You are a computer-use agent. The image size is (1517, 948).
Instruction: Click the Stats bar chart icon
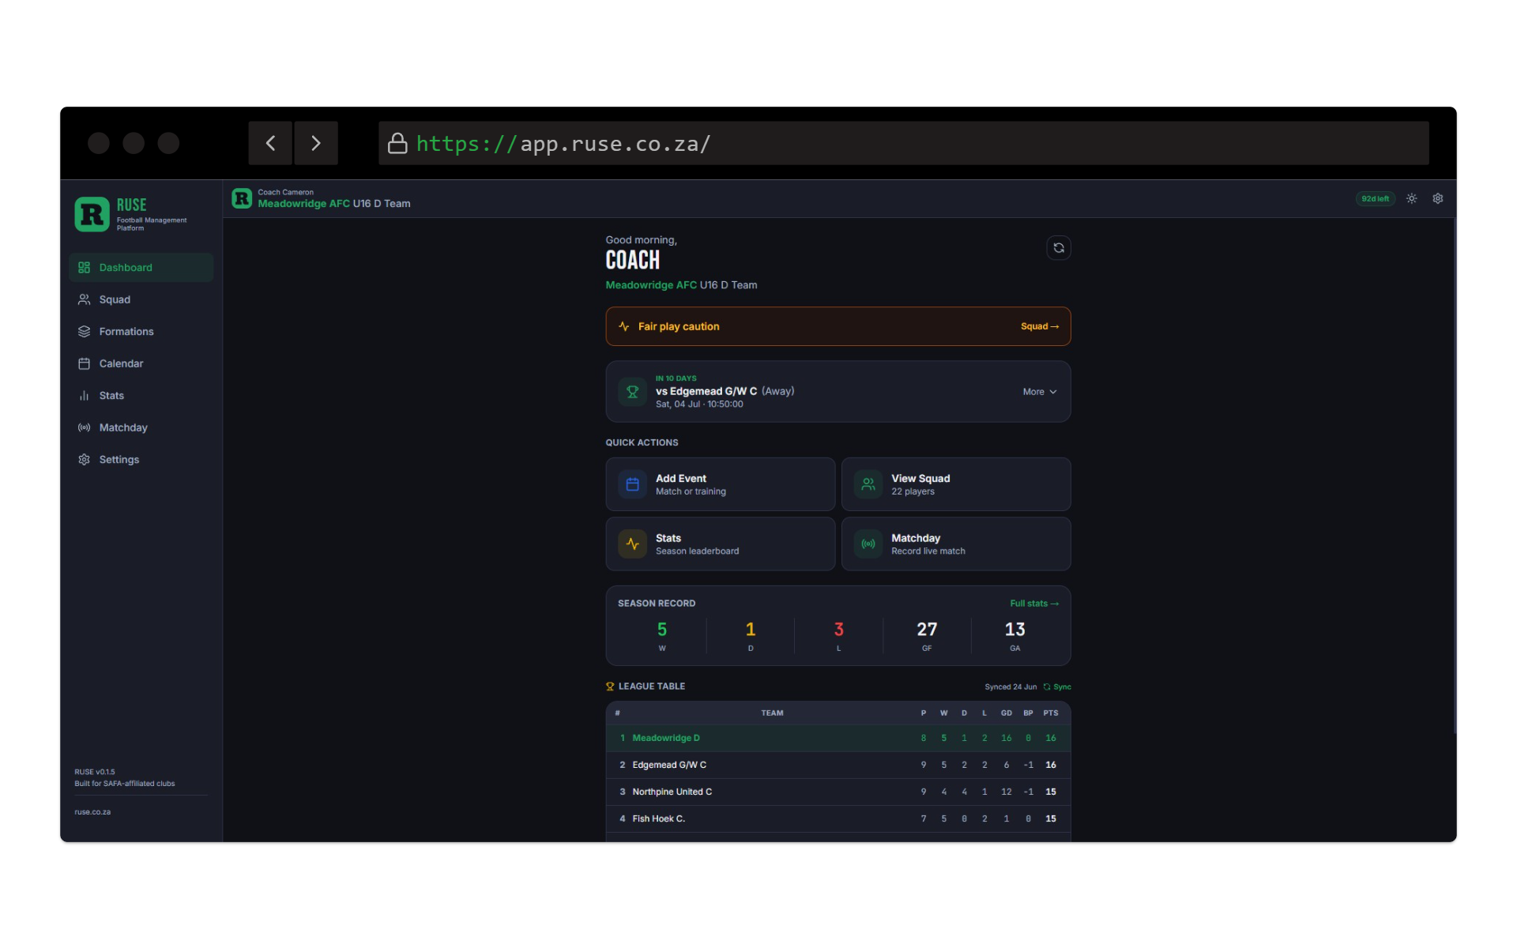pos(84,396)
